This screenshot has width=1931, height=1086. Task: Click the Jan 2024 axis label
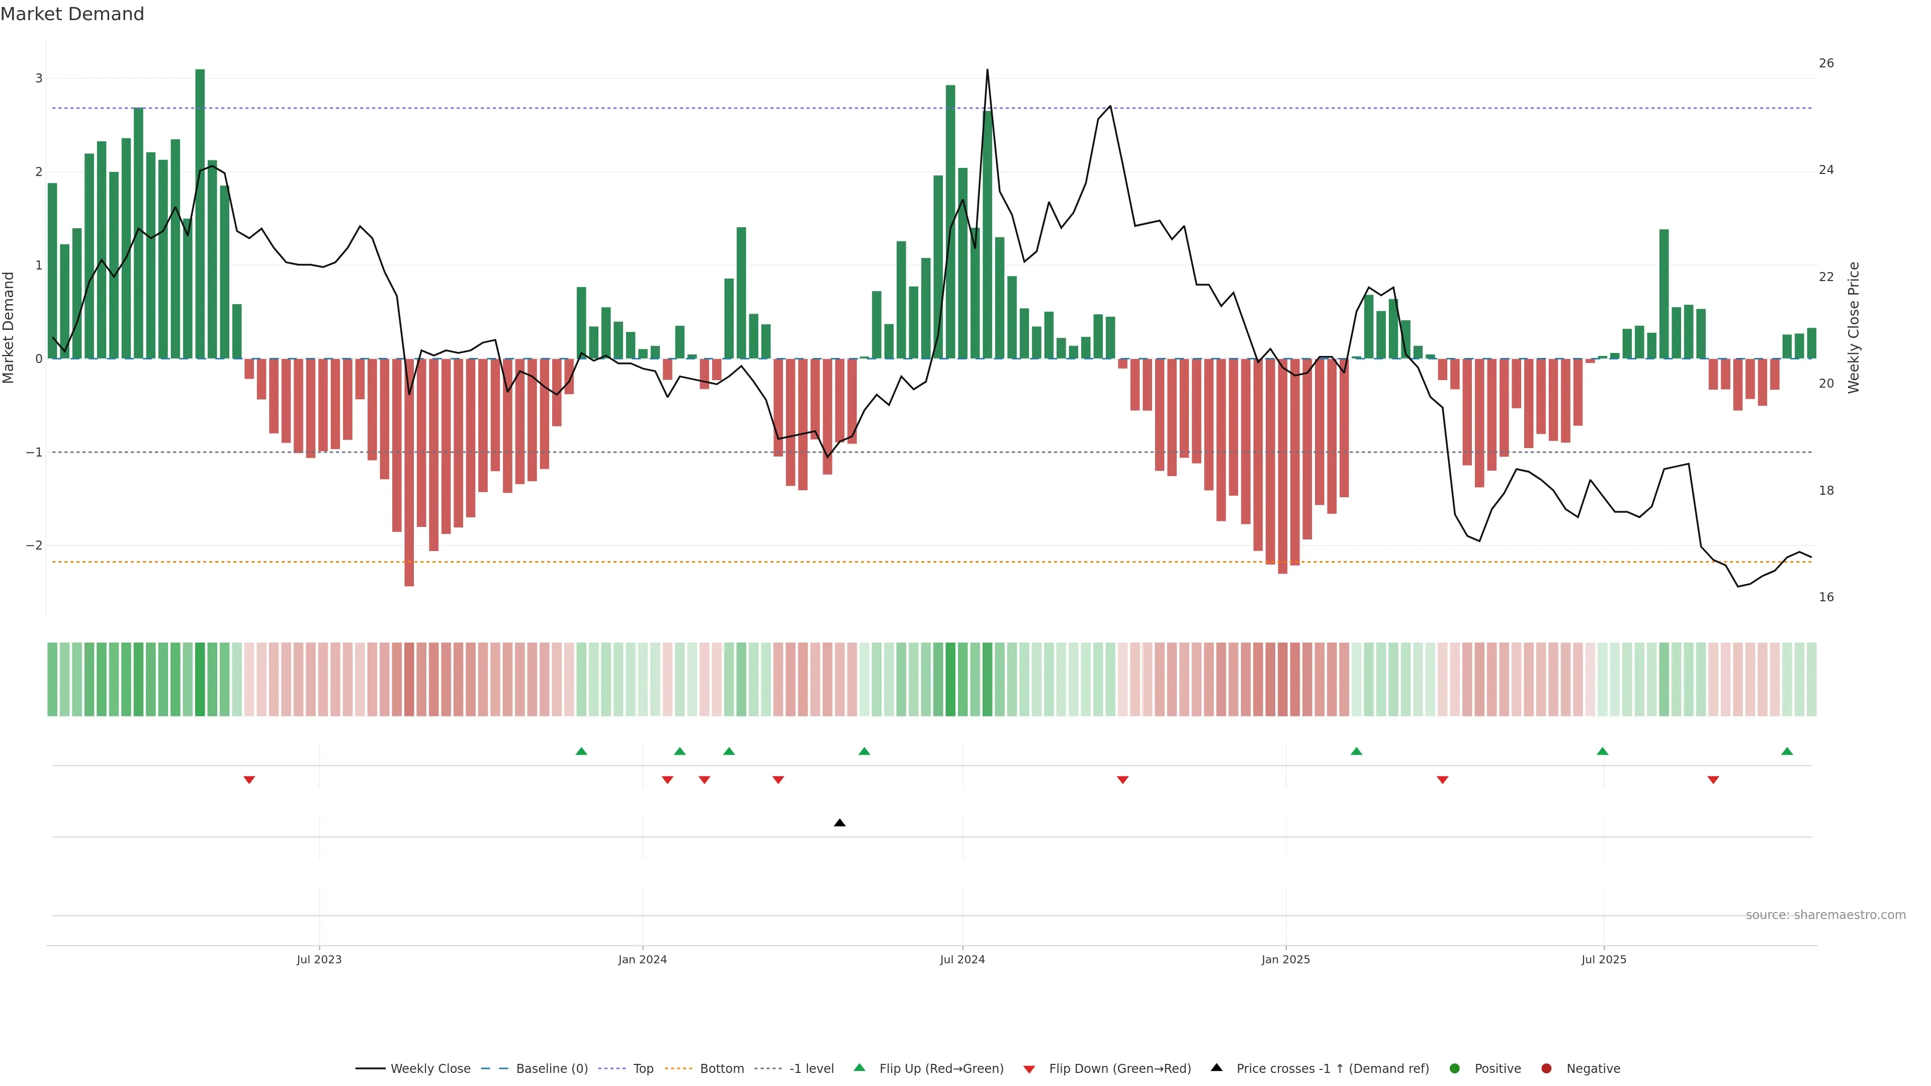643,959
